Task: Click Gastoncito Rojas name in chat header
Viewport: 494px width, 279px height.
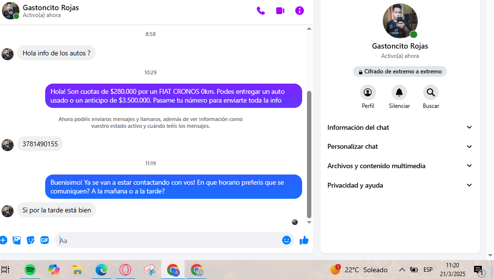Action: (x=51, y=8)
